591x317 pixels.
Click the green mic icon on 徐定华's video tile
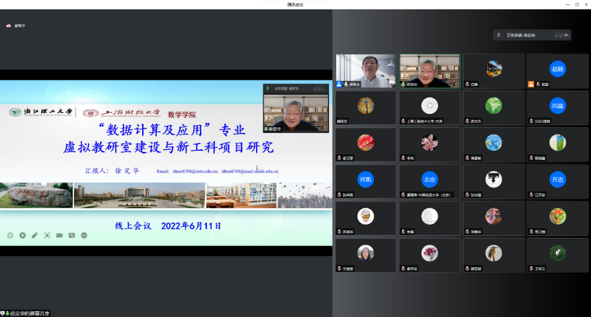[x=403, y=84]
